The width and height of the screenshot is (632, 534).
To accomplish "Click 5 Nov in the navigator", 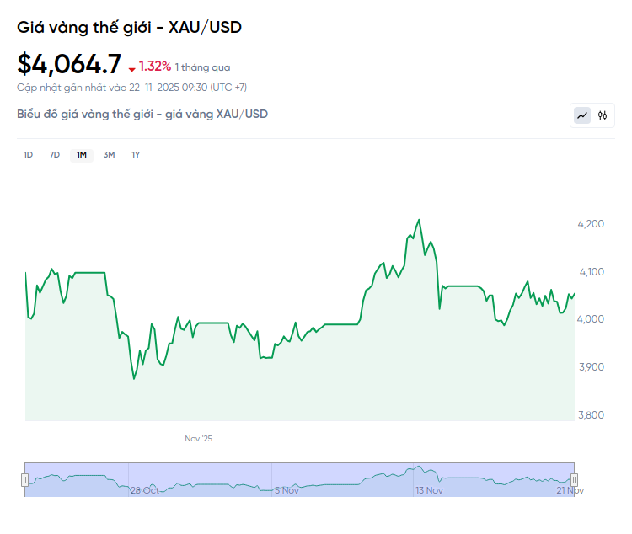I will coord(287,489).
